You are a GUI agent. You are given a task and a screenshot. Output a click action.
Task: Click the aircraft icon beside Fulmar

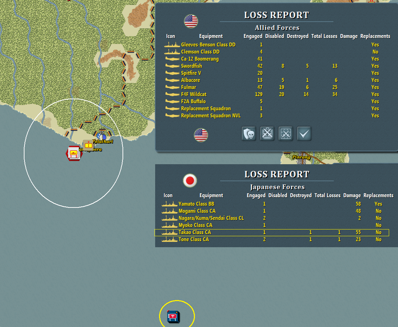click(172, 88)
